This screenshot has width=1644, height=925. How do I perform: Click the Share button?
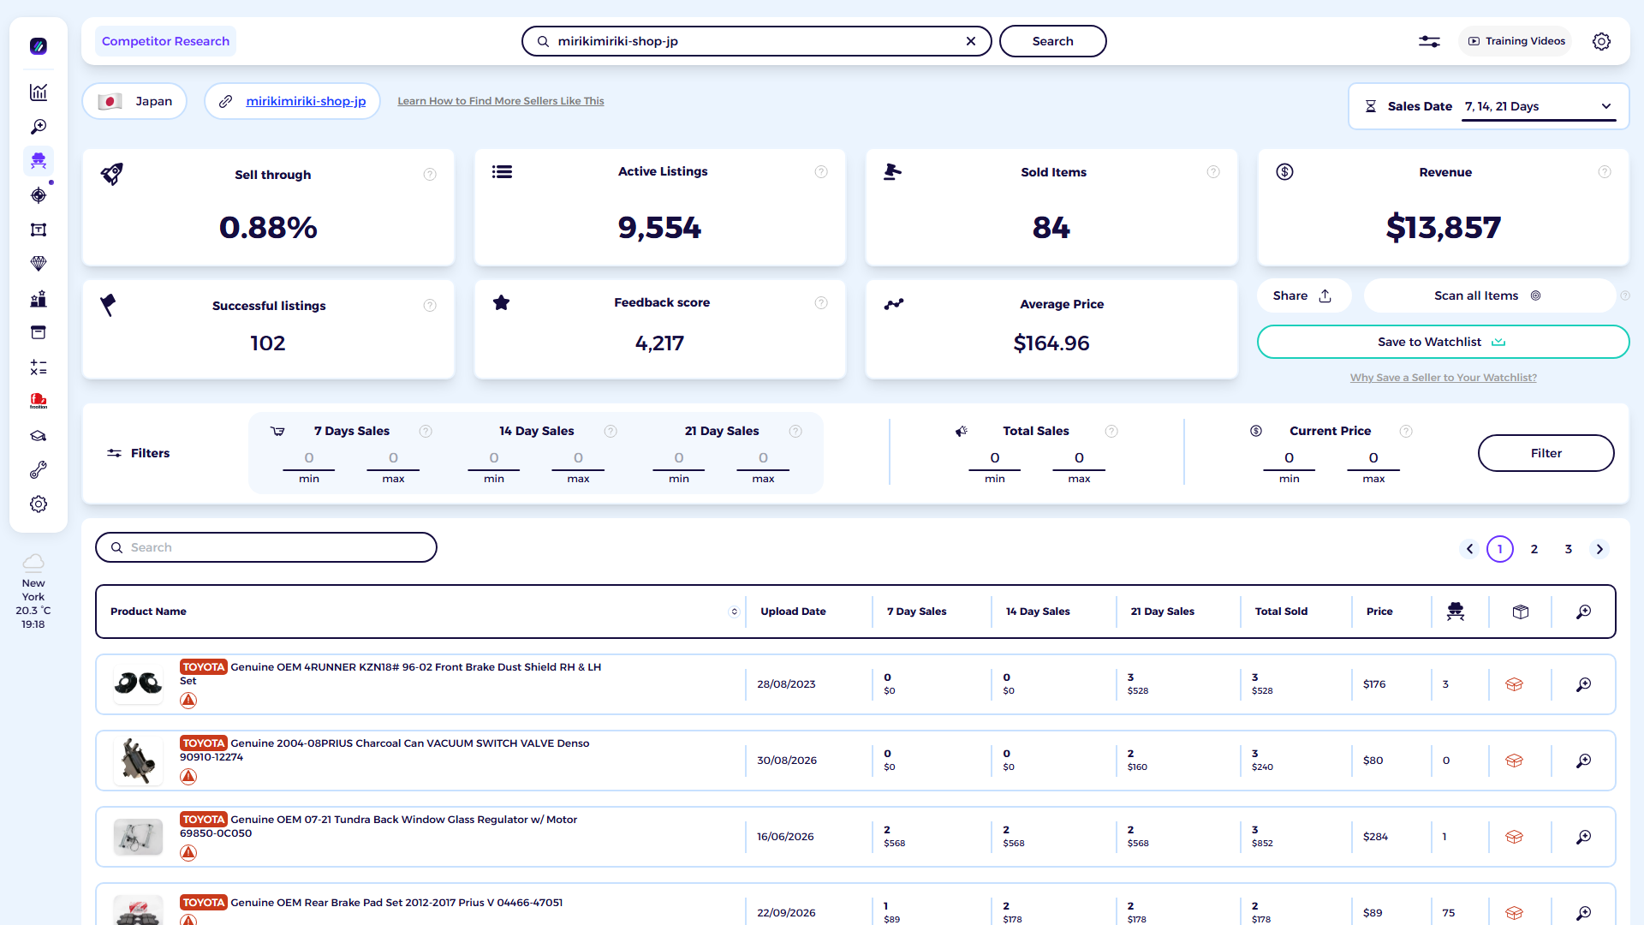1303,295
